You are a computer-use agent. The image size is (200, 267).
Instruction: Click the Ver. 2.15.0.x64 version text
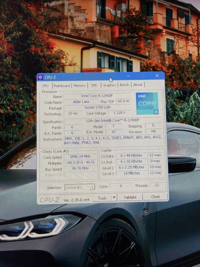click(x=76, y=200)
